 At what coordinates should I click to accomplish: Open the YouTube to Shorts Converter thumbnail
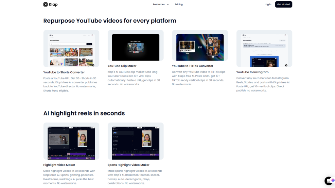(x=71, y=48)
